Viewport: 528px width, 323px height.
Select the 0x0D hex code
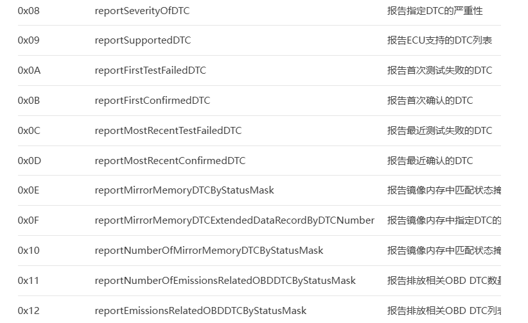coord(30,161)
